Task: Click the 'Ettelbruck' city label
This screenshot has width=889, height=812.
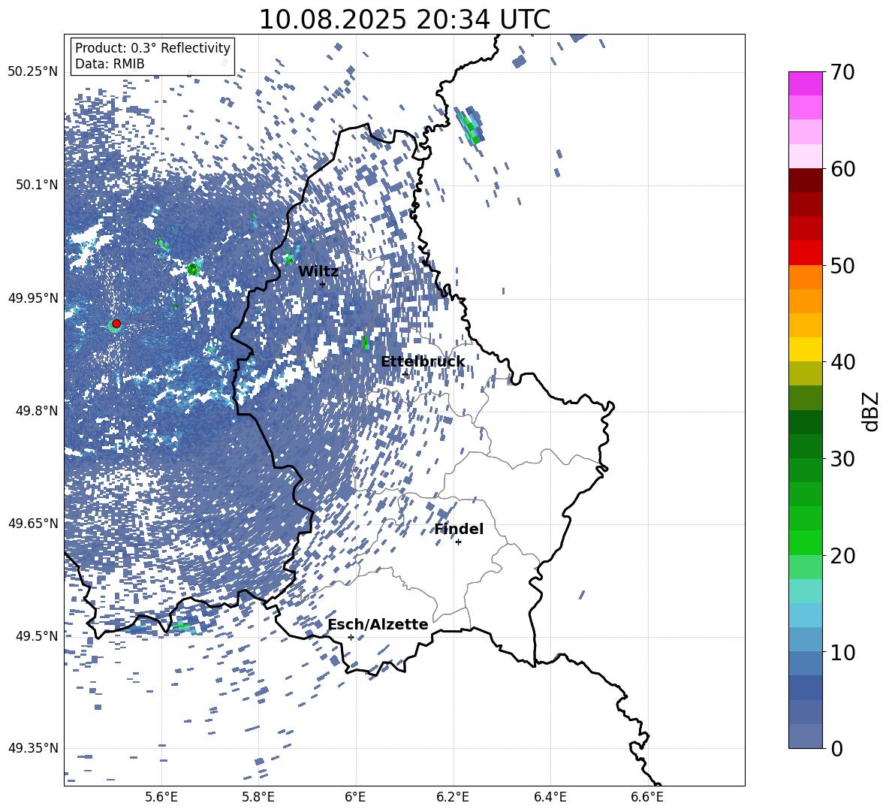Action: click(x=423, y=362)
